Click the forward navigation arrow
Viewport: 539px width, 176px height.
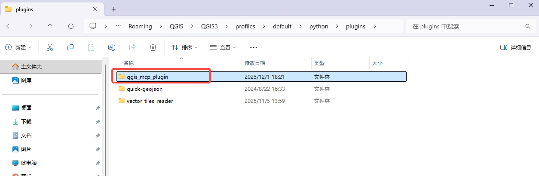(x=30, y=26)
